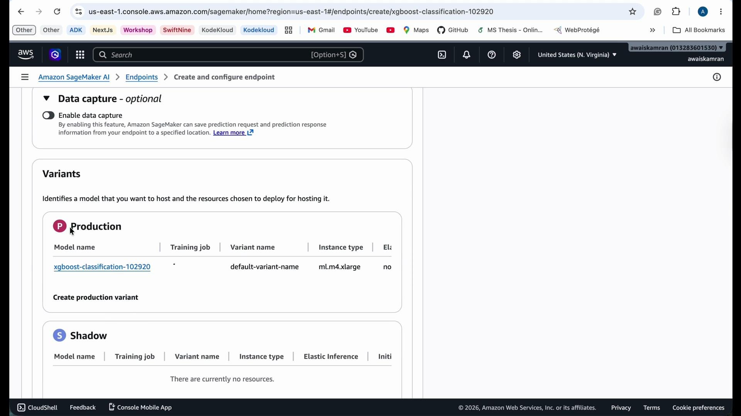
Task: Open the SwiftNine bookmark folder
Action: [177, 30]
